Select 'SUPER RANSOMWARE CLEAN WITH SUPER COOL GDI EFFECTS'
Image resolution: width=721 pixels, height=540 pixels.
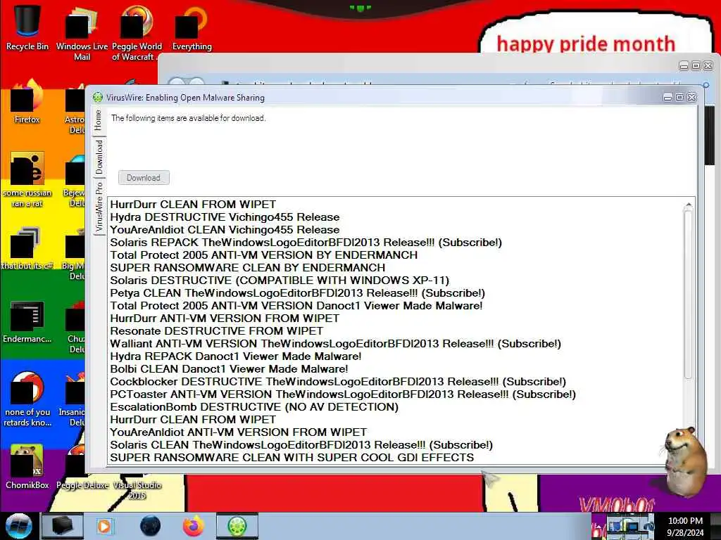pyautogui.click(x=291, y=457)
